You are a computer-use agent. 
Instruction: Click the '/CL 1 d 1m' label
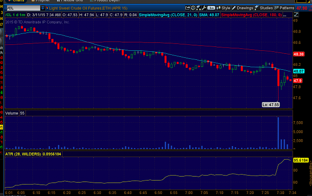point(15,15)
